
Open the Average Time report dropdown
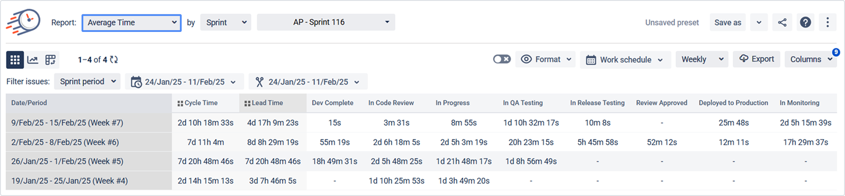click(132, 23)
